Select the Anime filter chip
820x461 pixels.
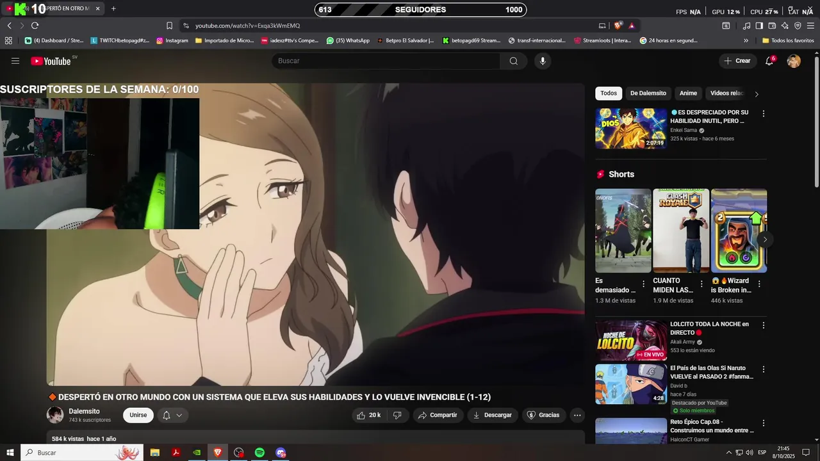[688, 93]
